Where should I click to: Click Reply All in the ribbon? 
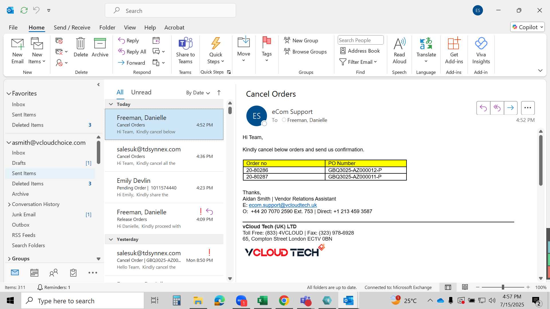click(132, 51)
